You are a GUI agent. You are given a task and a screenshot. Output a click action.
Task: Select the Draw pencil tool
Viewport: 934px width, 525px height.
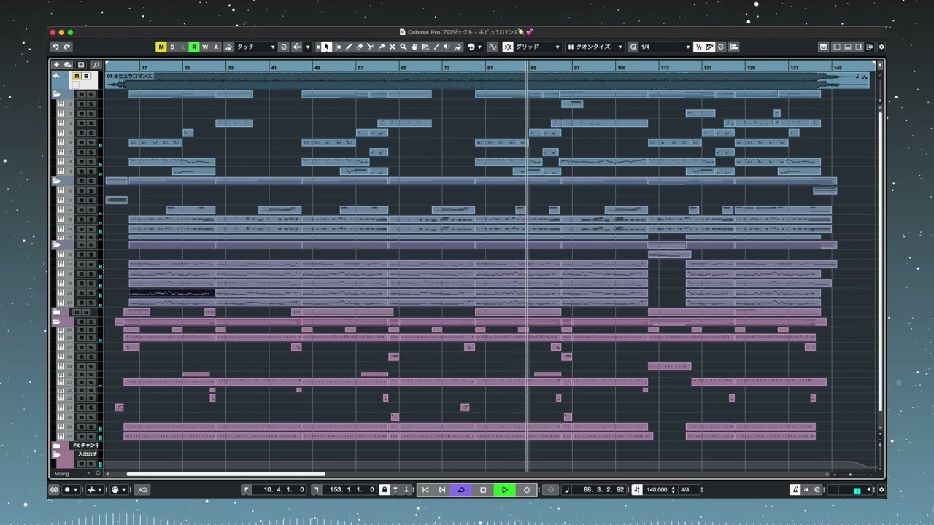(x=348, y=47)
